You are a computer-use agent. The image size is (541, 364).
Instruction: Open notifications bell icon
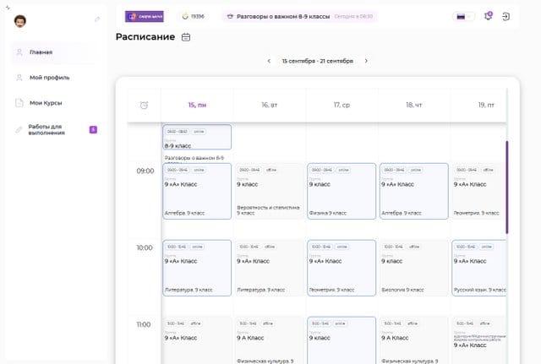tap(488, 16)
